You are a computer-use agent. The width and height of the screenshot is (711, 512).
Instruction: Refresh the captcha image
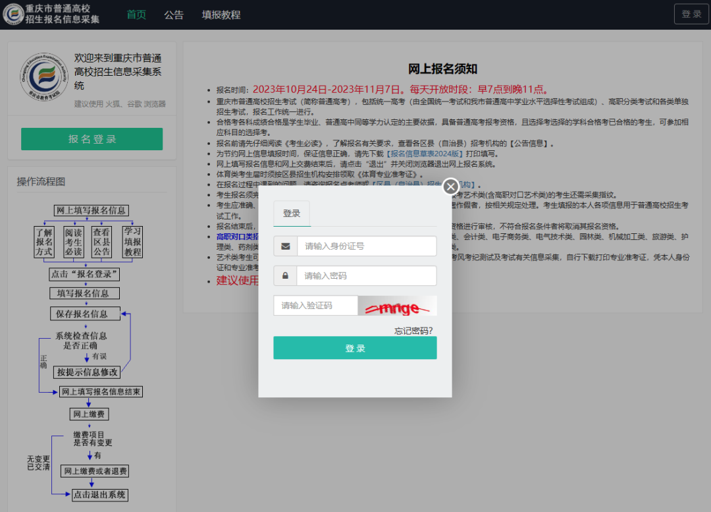pyautogui.click(x=397, y=306)
